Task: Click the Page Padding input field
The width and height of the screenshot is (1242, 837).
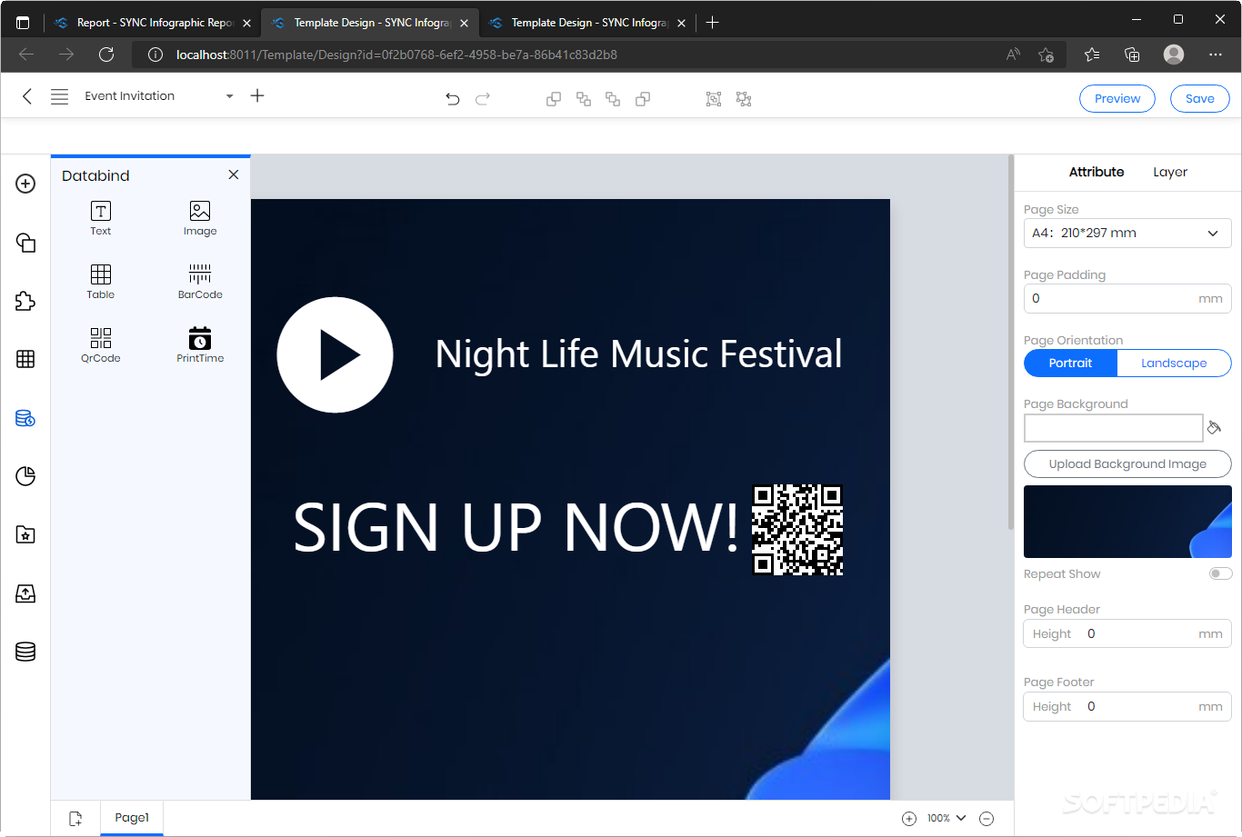Action: tap(1127, 298)
